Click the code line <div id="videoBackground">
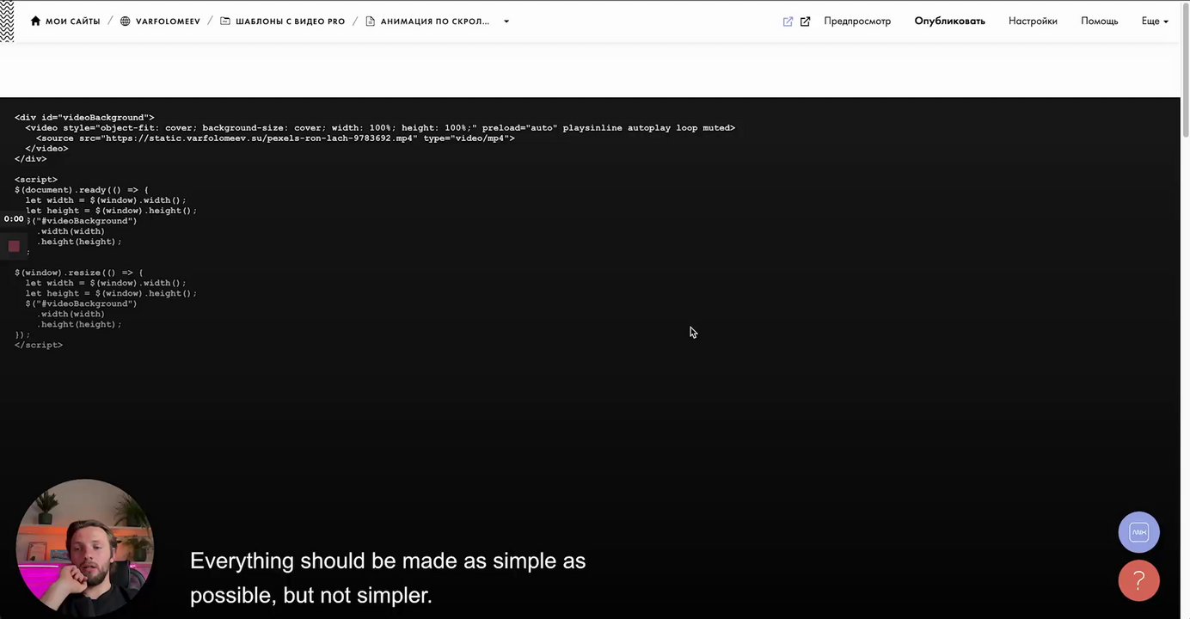Image resolution: width=1190 pixels, height=619 pixels. 84,118
